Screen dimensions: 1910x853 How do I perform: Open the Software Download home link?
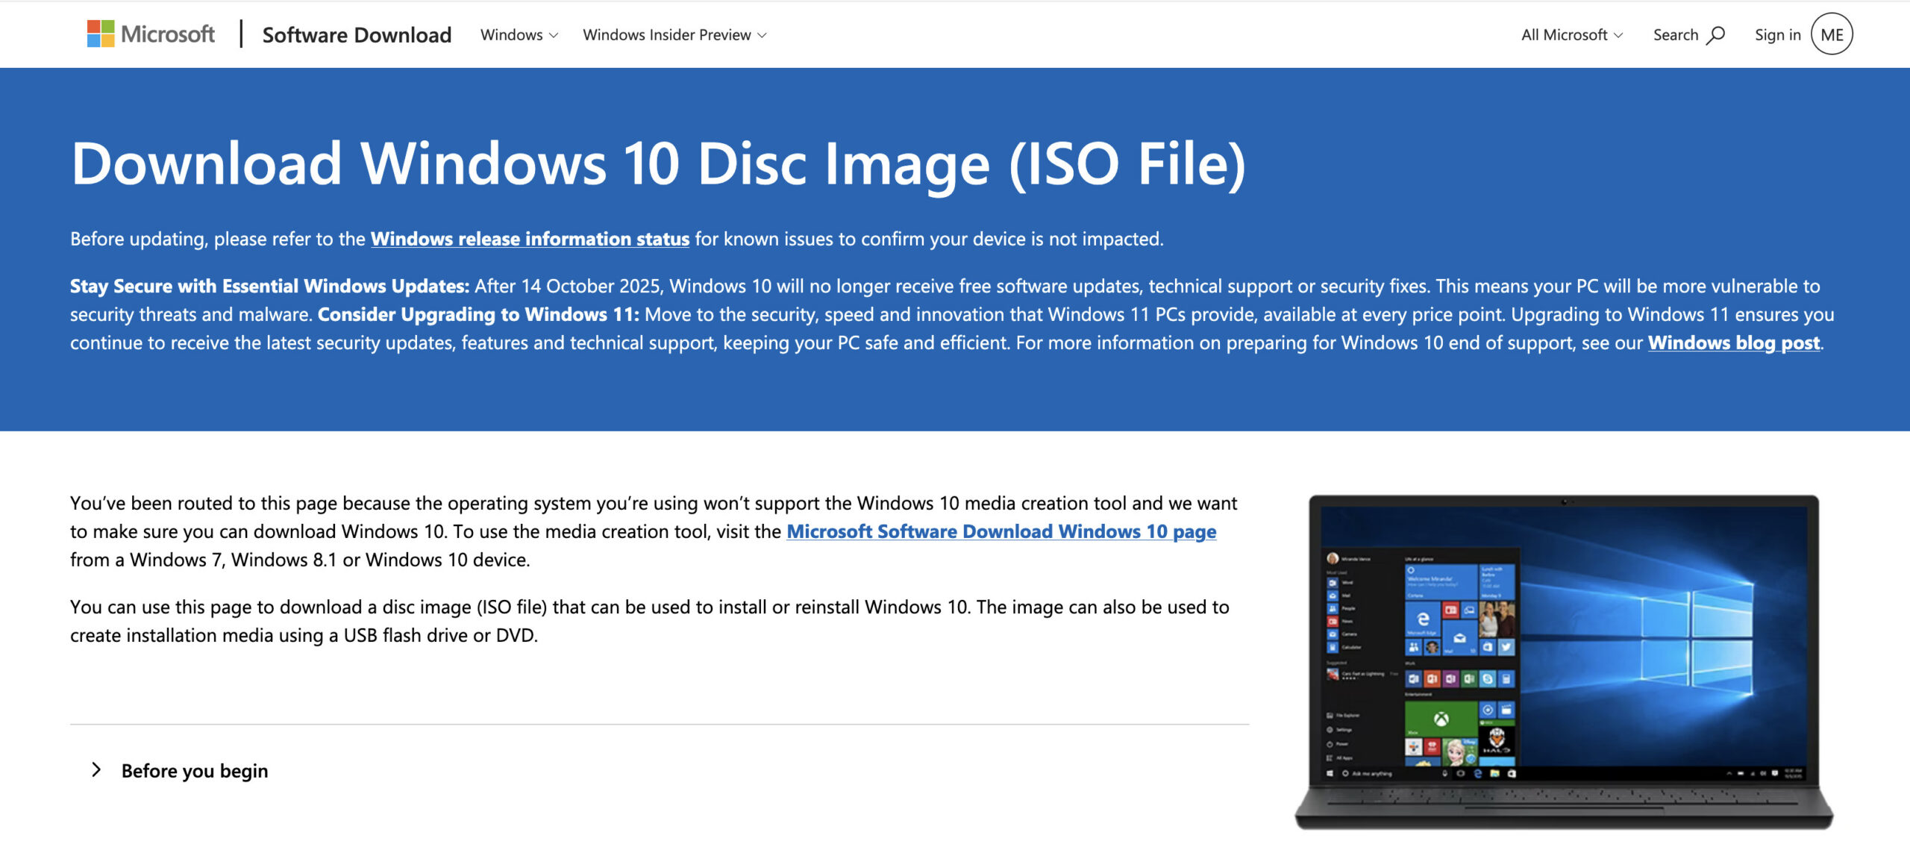click(357, 35)
